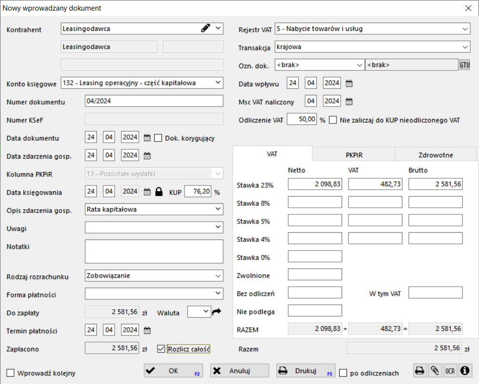Open calendar picker for Termin płatności
The width and height of the screenshot is (479, 384).
(148, 331)
